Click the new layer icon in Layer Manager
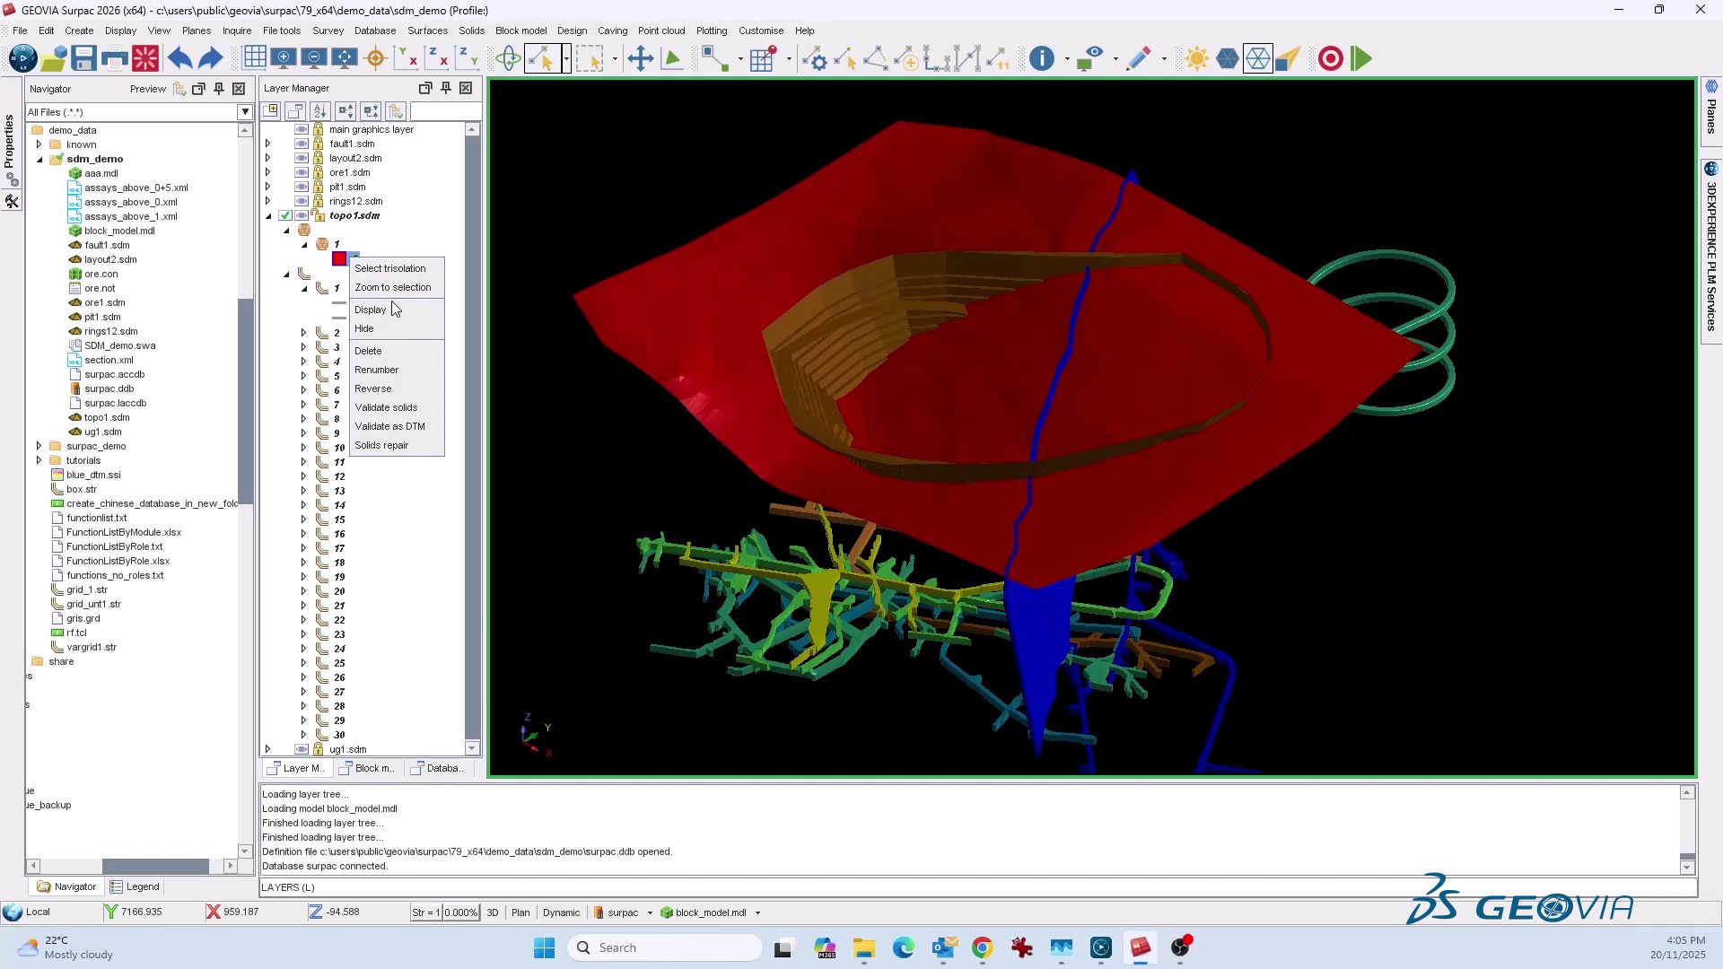 [x=270, y=111]
